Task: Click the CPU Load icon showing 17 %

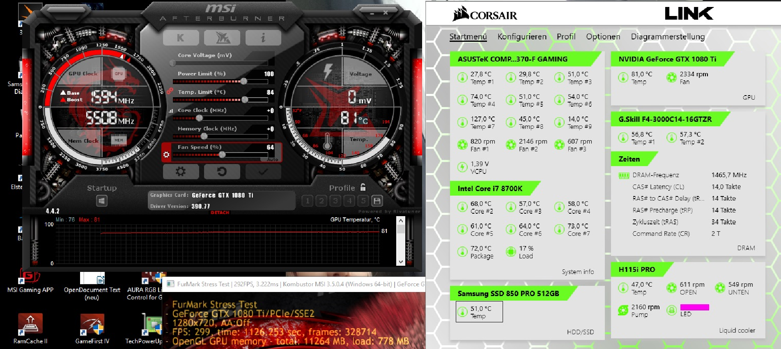Action: tap(511, 252)
